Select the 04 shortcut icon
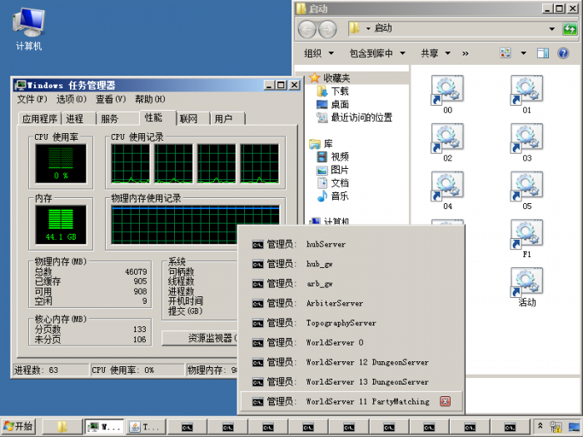 coord(447,191)
